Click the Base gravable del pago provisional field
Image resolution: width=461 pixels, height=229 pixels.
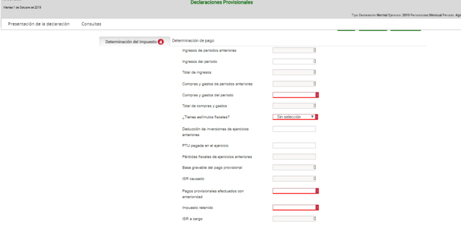[294, 167]
